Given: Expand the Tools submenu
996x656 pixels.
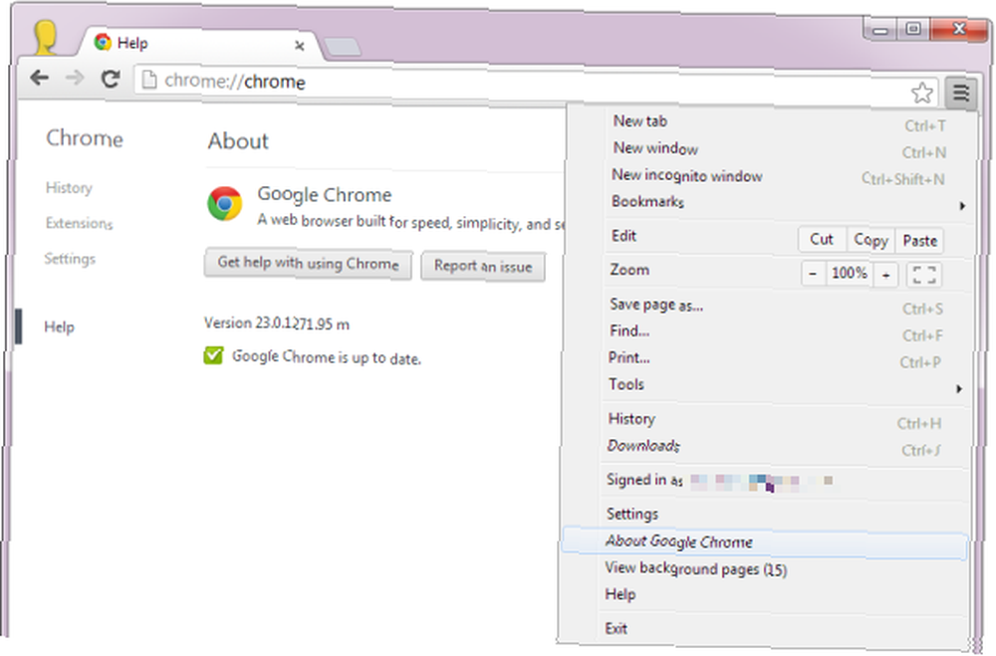Looking at the screenshot, I should coord(785,385).
